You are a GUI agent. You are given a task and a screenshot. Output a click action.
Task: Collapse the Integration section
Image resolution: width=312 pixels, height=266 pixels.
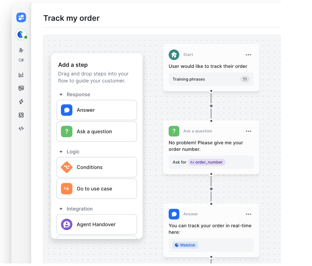point(61,209)
